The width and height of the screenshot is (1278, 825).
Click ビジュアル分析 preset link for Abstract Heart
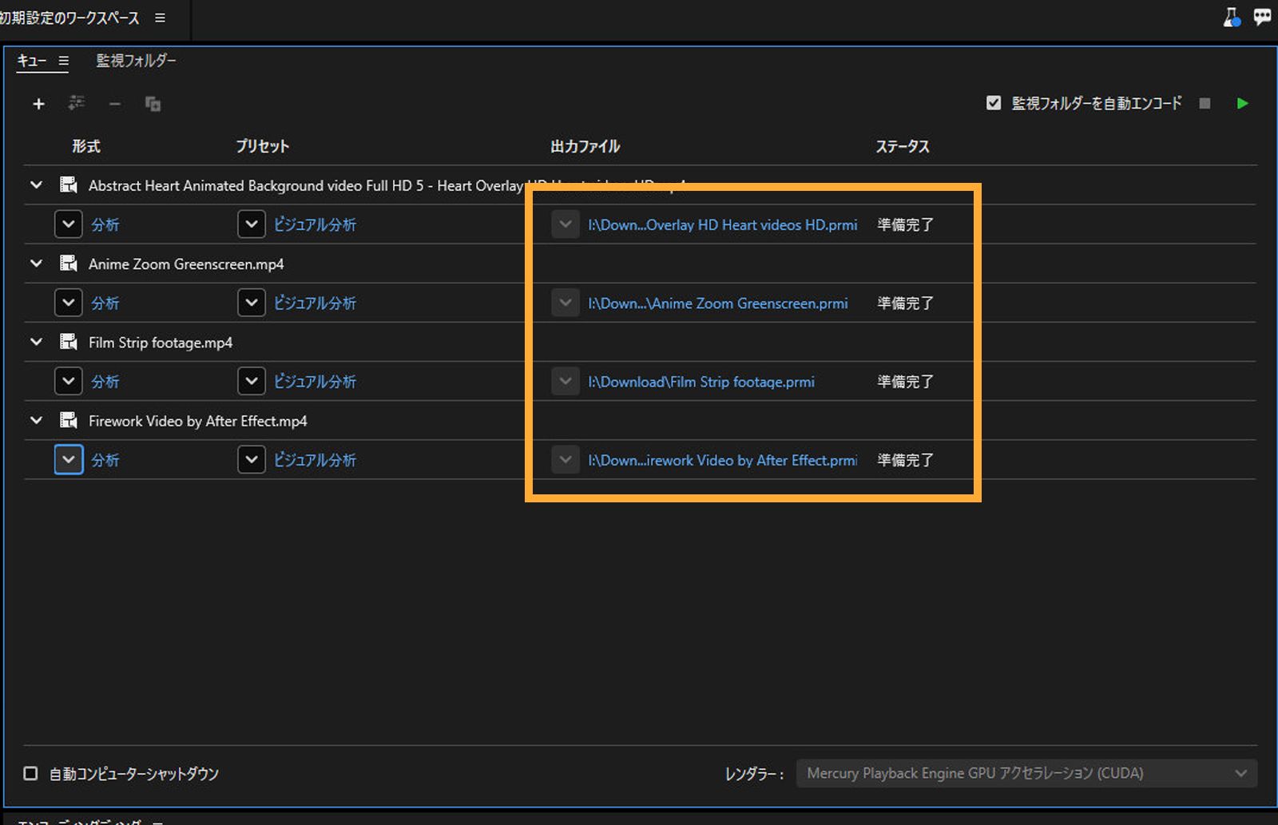(316, 225)
